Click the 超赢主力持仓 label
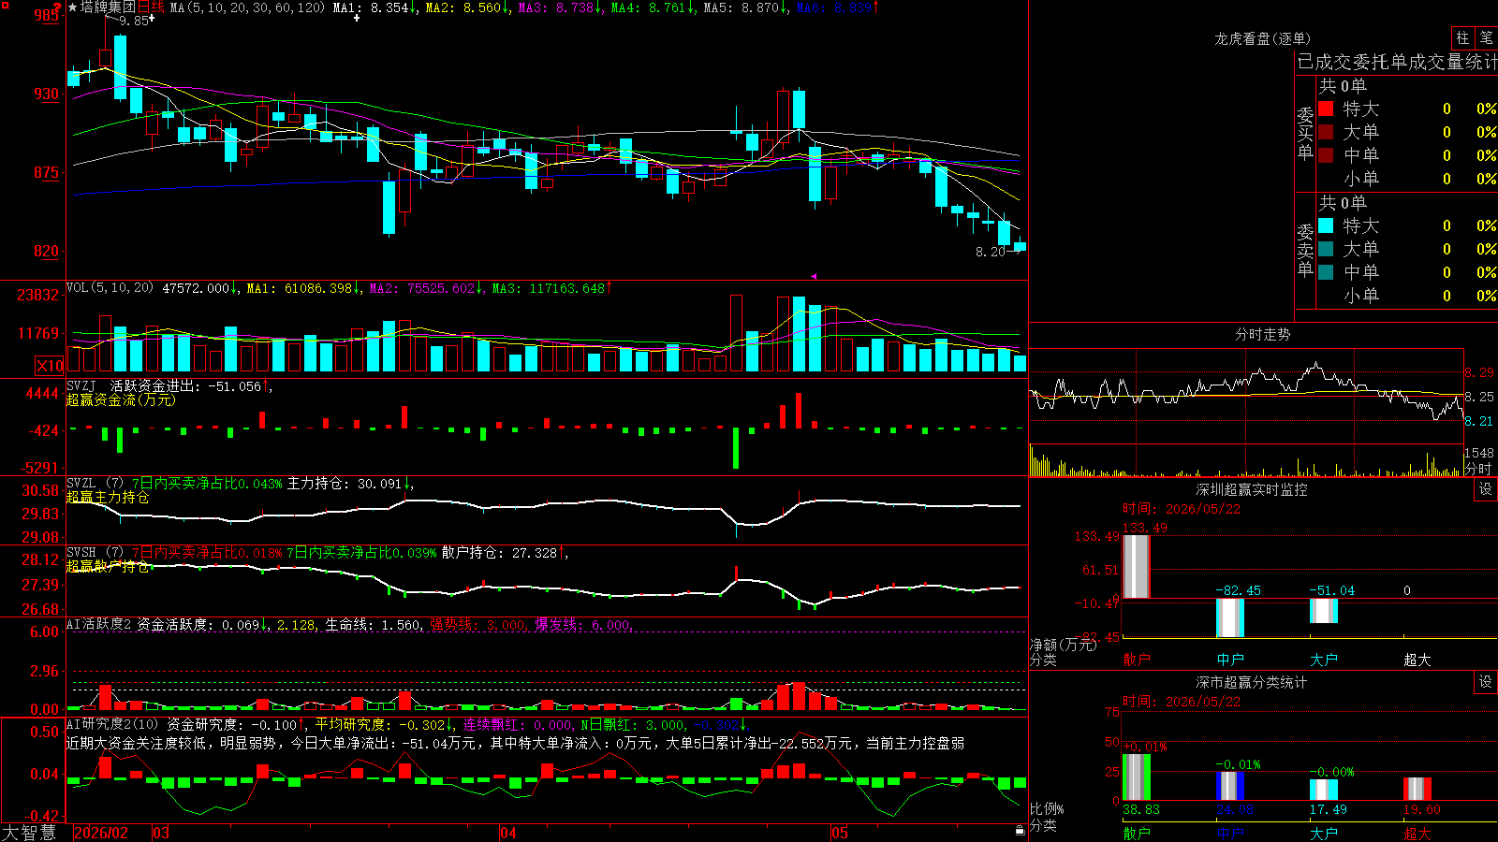This screenshot has width=1498, height=842. (x=108, y=497)
